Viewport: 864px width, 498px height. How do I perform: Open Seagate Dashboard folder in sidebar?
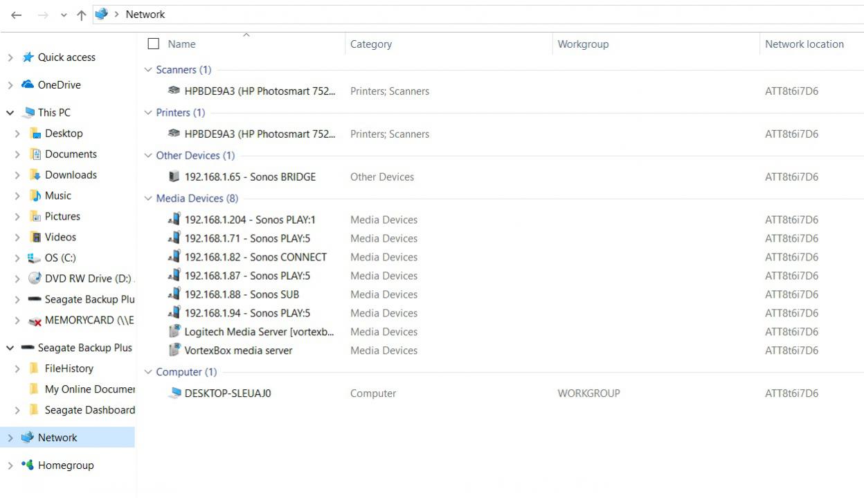point(90,410)
